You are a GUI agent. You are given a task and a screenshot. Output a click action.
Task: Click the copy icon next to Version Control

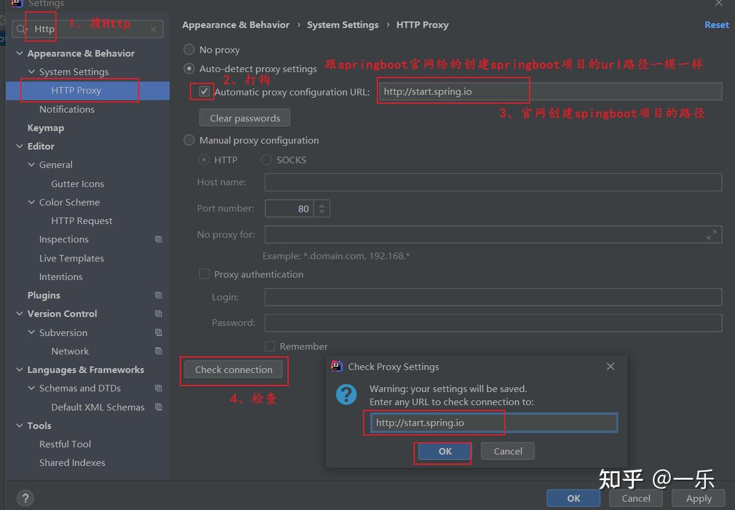point(158,313)
